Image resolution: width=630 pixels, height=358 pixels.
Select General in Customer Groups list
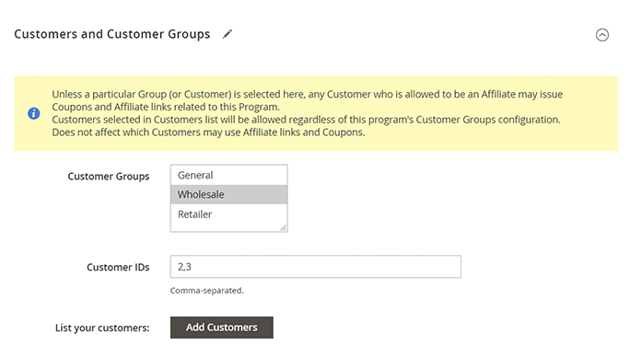(228, 175)
